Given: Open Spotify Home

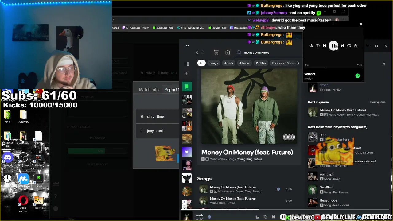Looking at the screenshot, I should point(228,52).
